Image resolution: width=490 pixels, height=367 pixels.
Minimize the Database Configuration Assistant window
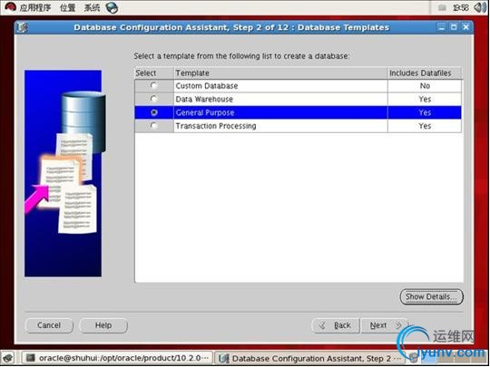point(441,27)
